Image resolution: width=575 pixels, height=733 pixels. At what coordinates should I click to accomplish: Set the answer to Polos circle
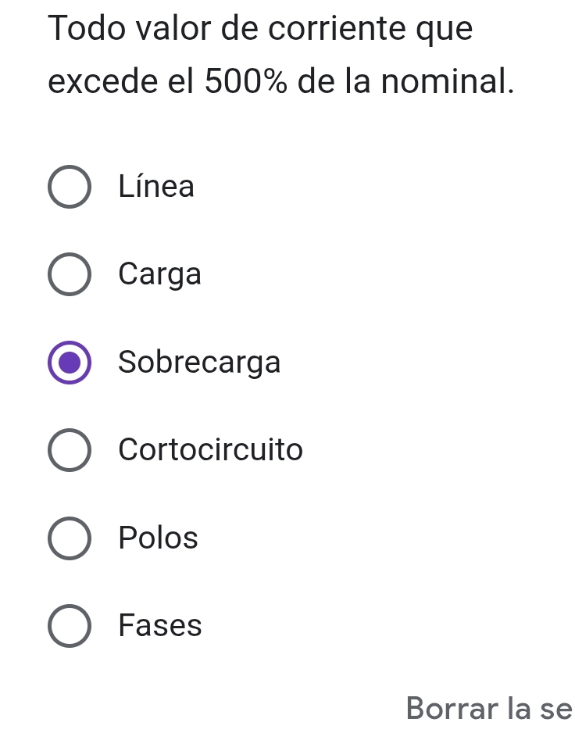click(x=70, y=538)
